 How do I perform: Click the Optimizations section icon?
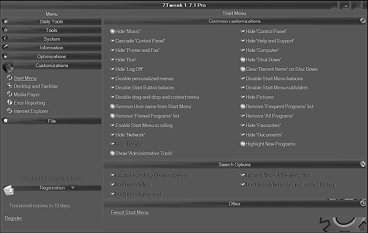point(5,56)
